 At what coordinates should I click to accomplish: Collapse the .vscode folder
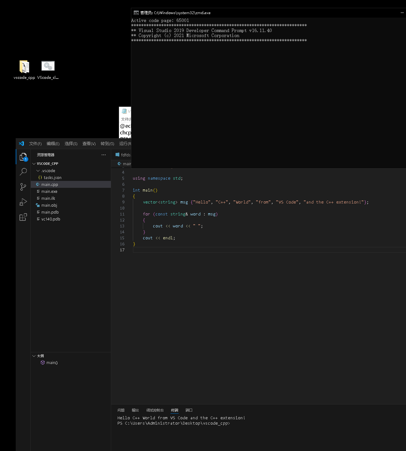(37, 171)
